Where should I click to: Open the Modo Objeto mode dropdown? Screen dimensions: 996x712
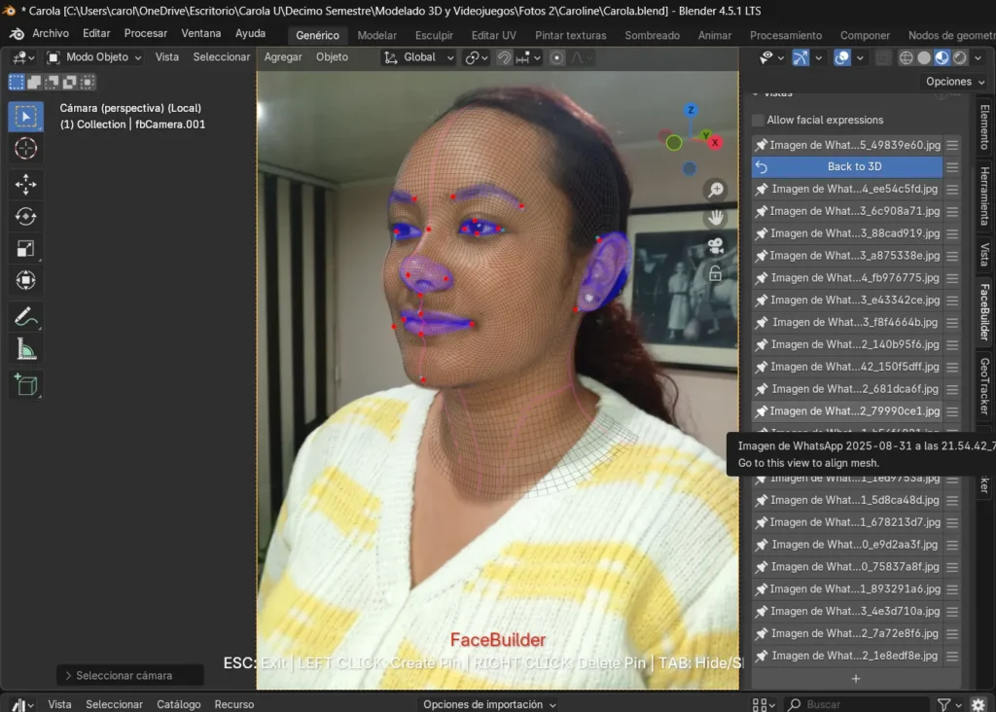[94, 57]
